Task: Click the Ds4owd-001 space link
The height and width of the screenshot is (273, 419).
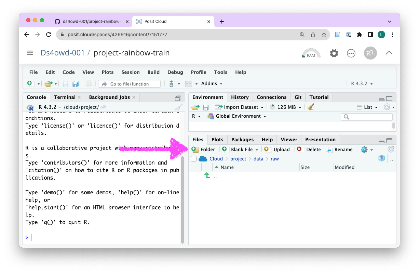Action: (62, 53)
